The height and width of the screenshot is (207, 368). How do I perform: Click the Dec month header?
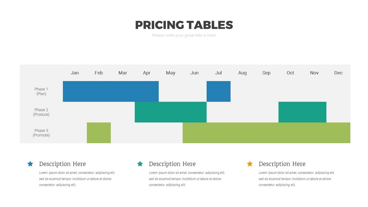pos(338,73)
